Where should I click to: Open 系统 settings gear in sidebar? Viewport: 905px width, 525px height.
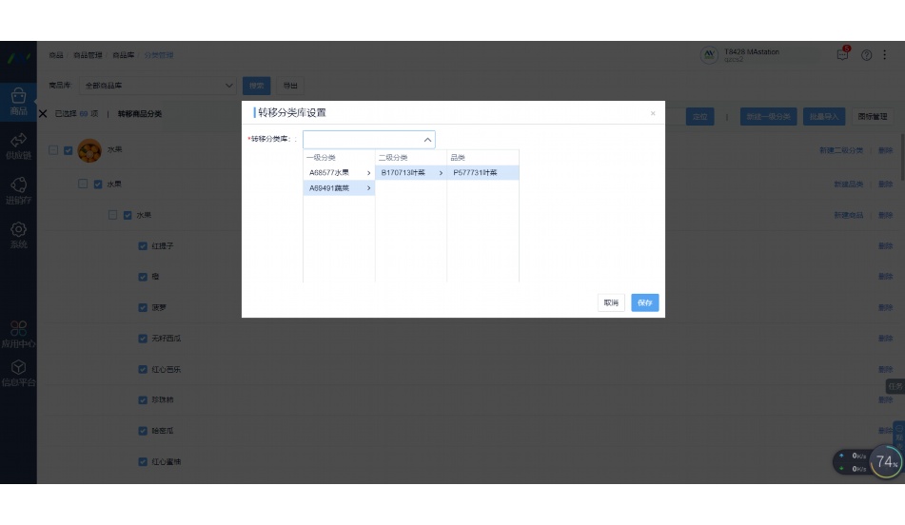pyautogui.click(x=18, y=235)
